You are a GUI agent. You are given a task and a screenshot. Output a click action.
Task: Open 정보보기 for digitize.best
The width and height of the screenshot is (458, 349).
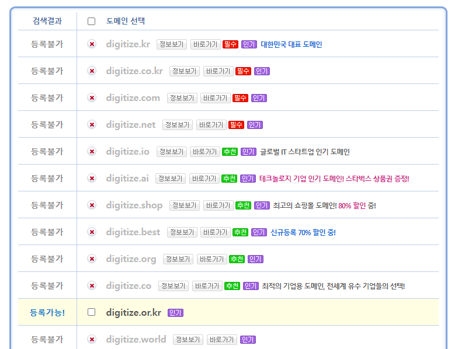[x=182, y=232]
